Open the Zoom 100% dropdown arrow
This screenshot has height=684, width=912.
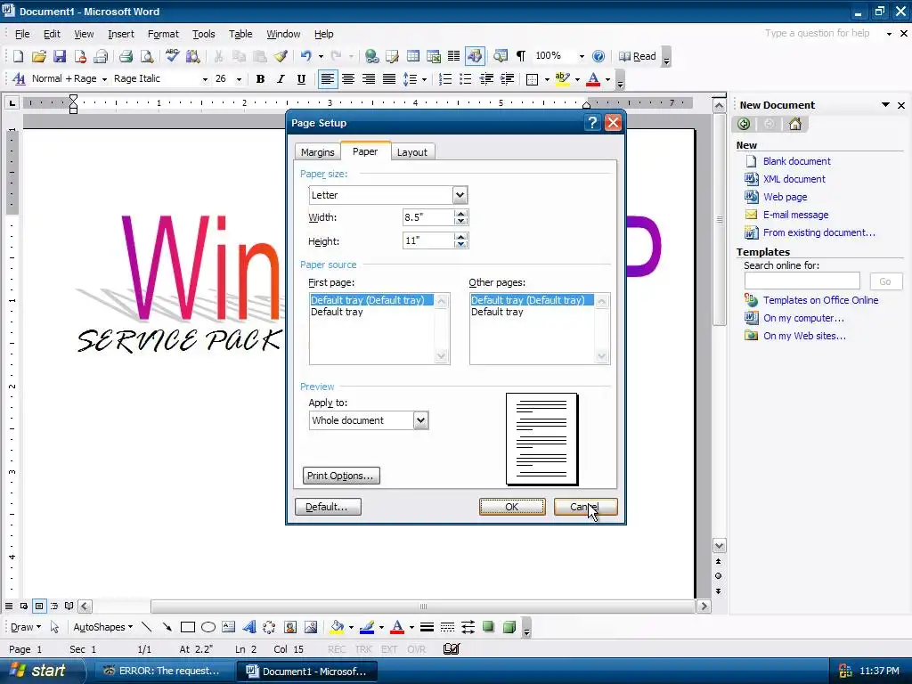click(582, 56)
